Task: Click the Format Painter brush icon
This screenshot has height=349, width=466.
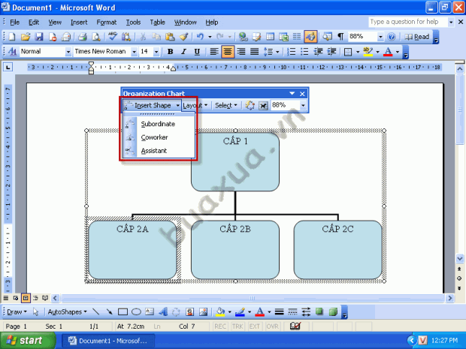Action: click(183, 37)
